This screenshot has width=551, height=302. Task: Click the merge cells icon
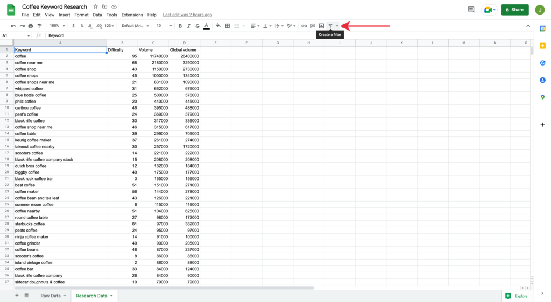(237, 26)
